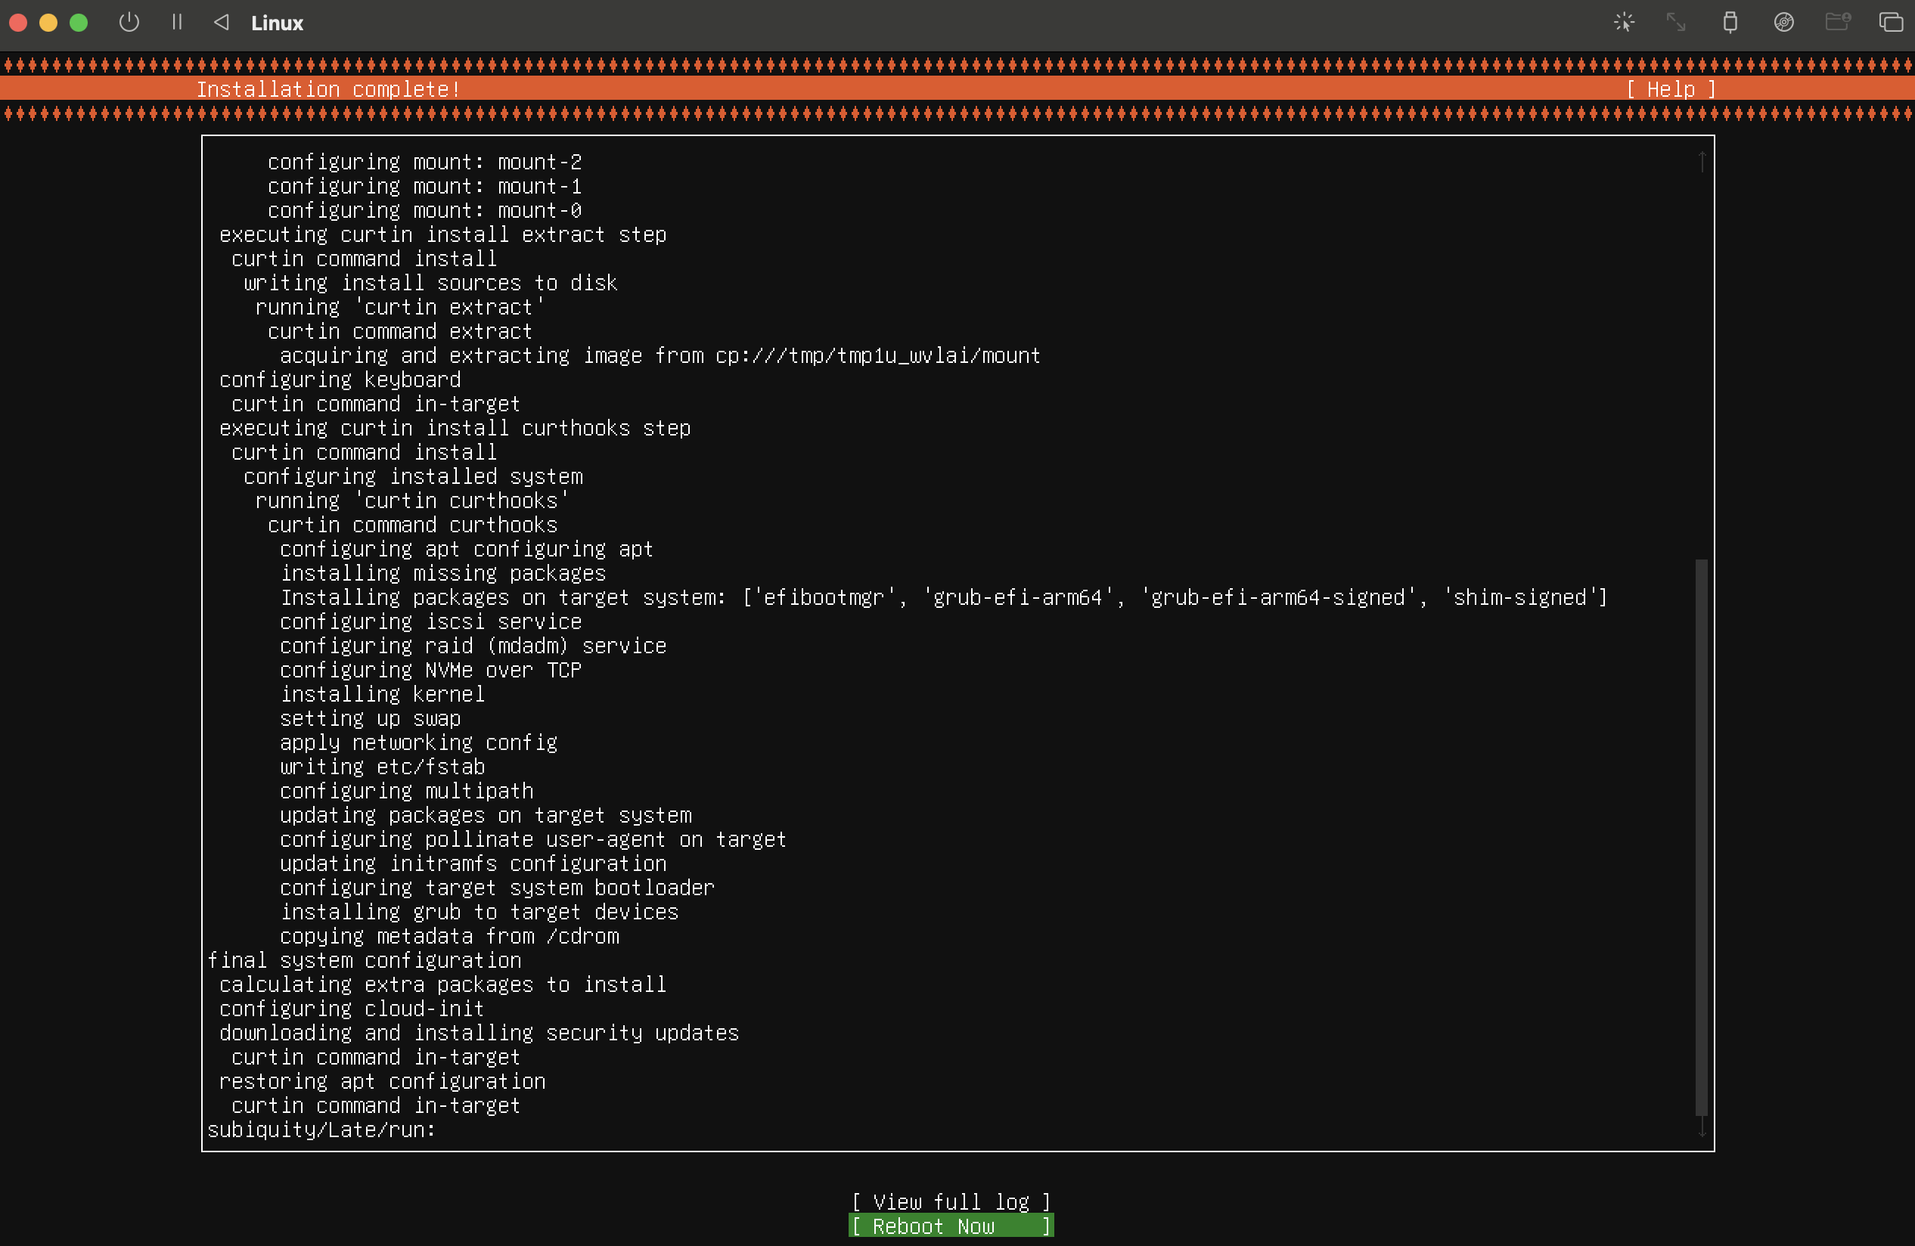This screenshot has height=1246, width=1915.
Task: Click the windows overview icon at top right
Action: [1891, 23]
